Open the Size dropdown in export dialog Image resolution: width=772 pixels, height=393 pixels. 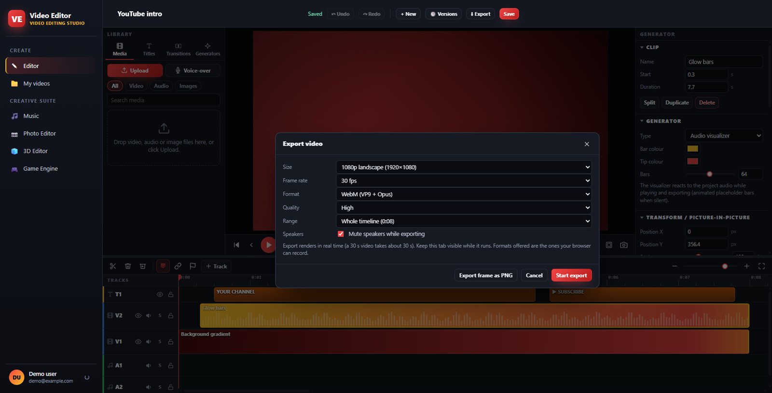pyautogui.click(x=464, y=167)
